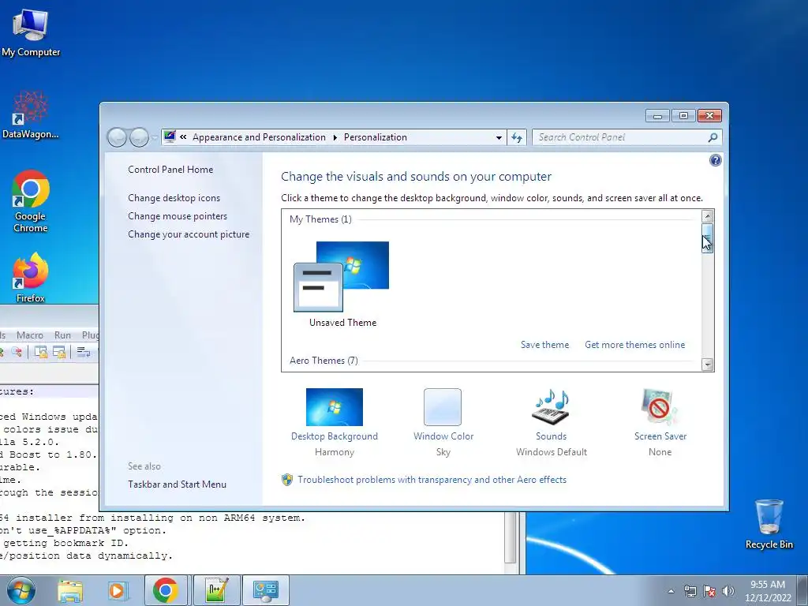808x606 pixels.
Task: Click Control Panel taskbar button
Action: pos(265,590)
